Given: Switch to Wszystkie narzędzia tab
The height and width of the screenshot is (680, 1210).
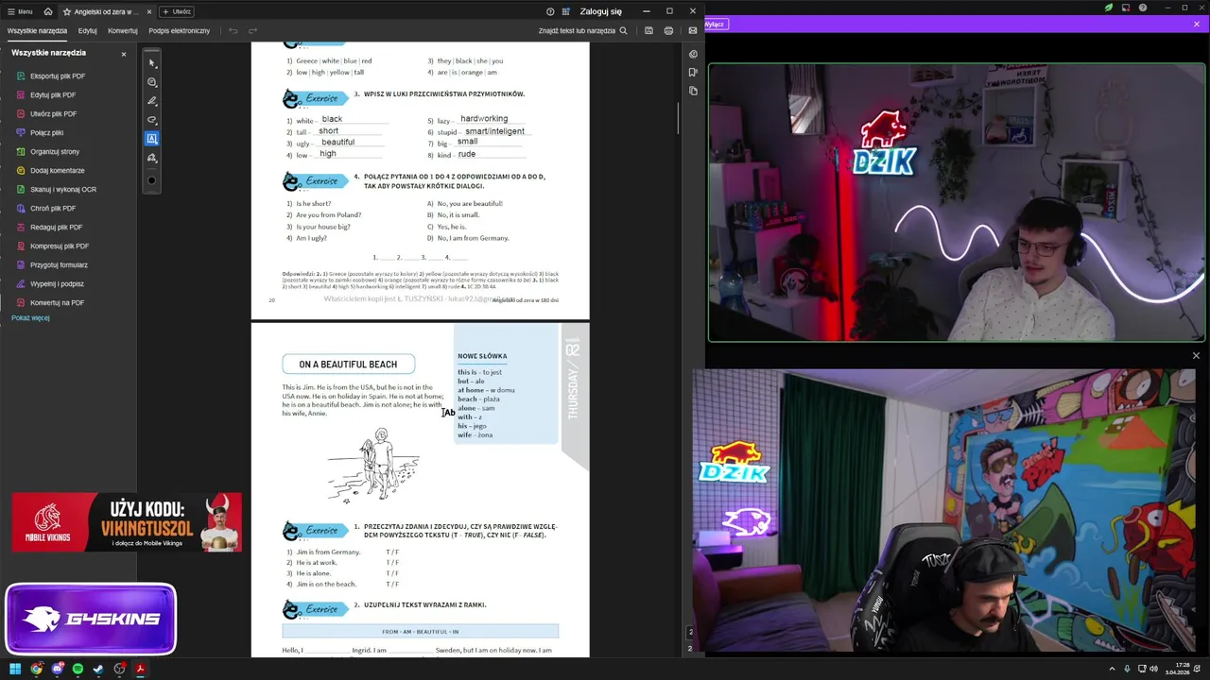Looking at the screenshot, I should 37,30.
